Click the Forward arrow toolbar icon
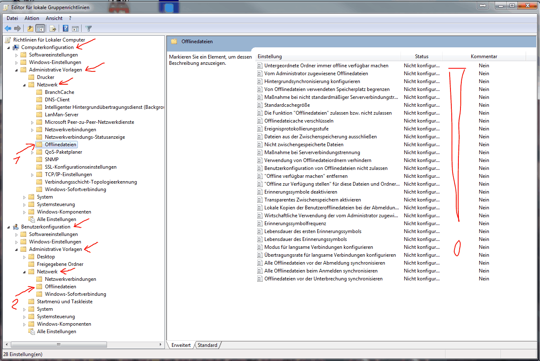 tap(17, 29)
